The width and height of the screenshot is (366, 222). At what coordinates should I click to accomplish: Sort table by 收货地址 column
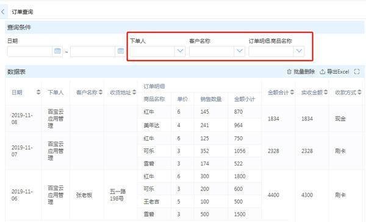click(134, 92)
